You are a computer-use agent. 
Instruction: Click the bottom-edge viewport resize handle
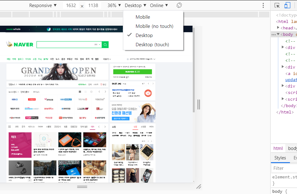pyautogui.click(x=82, y=187)
